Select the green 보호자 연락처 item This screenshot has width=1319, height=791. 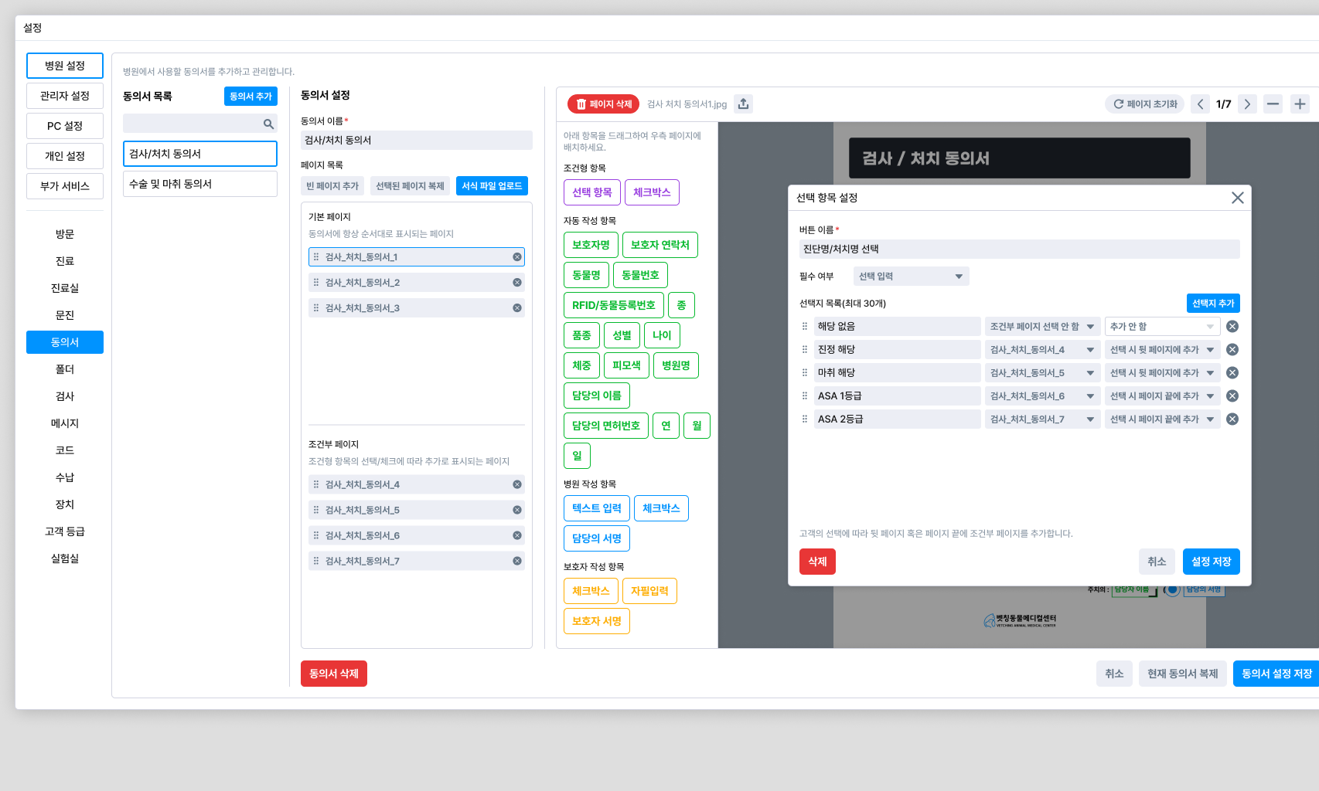(660, 245)
